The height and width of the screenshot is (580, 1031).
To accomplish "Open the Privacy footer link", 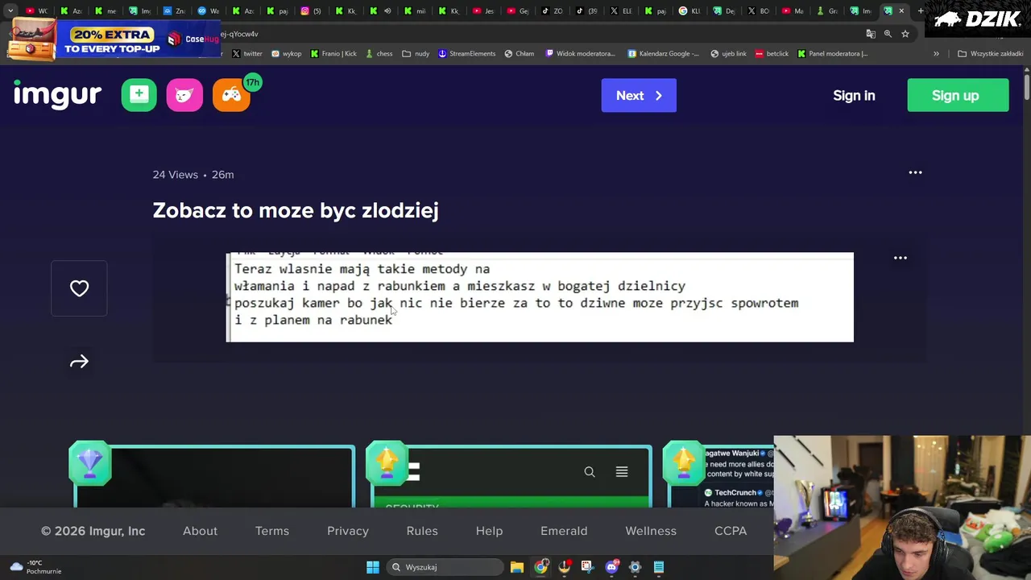I will 348,531.
